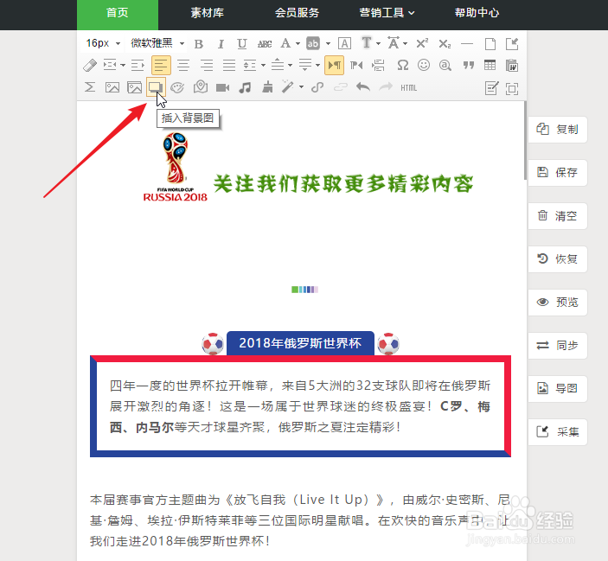The width and height of the screenshot is (608, 561).
Task: Click the eraser clear-format icon
Action: (90, 65)
